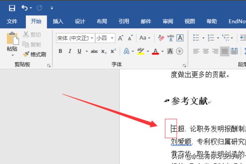Toggle Italic formatting
The width and height of the screenshot is (246, 164).
coord(70,51)
